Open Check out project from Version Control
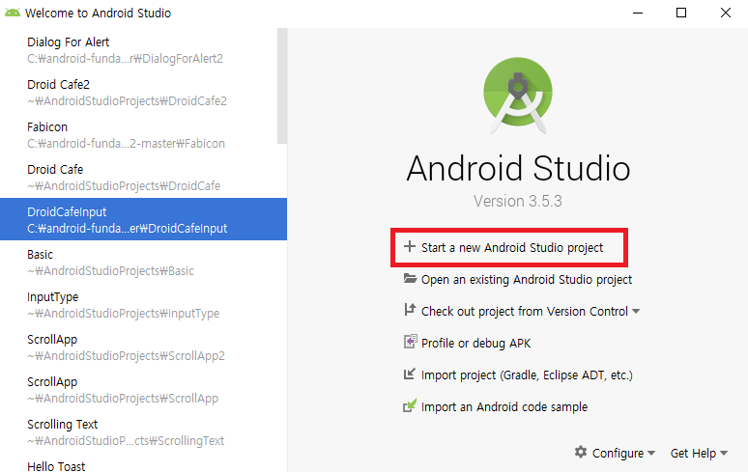The image size is (748, 472). pos(525,312)
